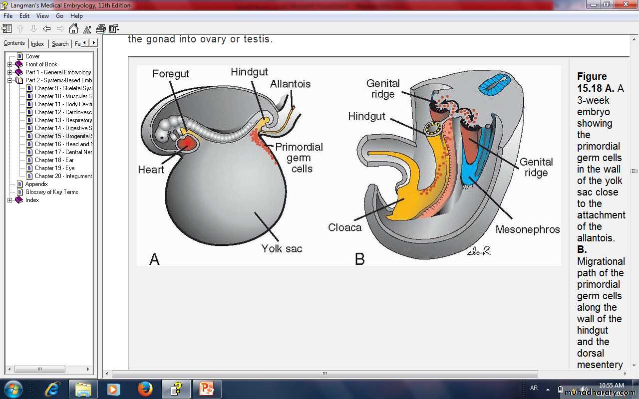Viewport: 639px width, 399px height.
Task: Collapse Part 2 - Systems-Based Embryology node
Action: tap(9, 80)
